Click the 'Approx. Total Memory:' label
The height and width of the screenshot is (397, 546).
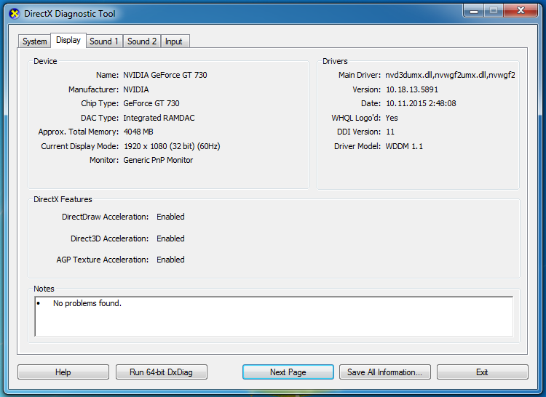(79, 132)
